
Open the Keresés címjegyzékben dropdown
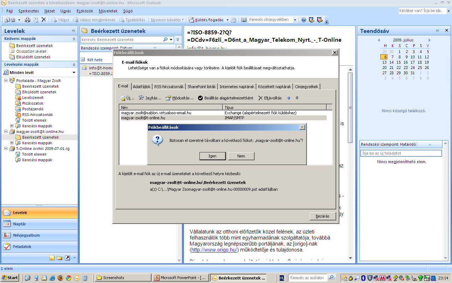295,20
